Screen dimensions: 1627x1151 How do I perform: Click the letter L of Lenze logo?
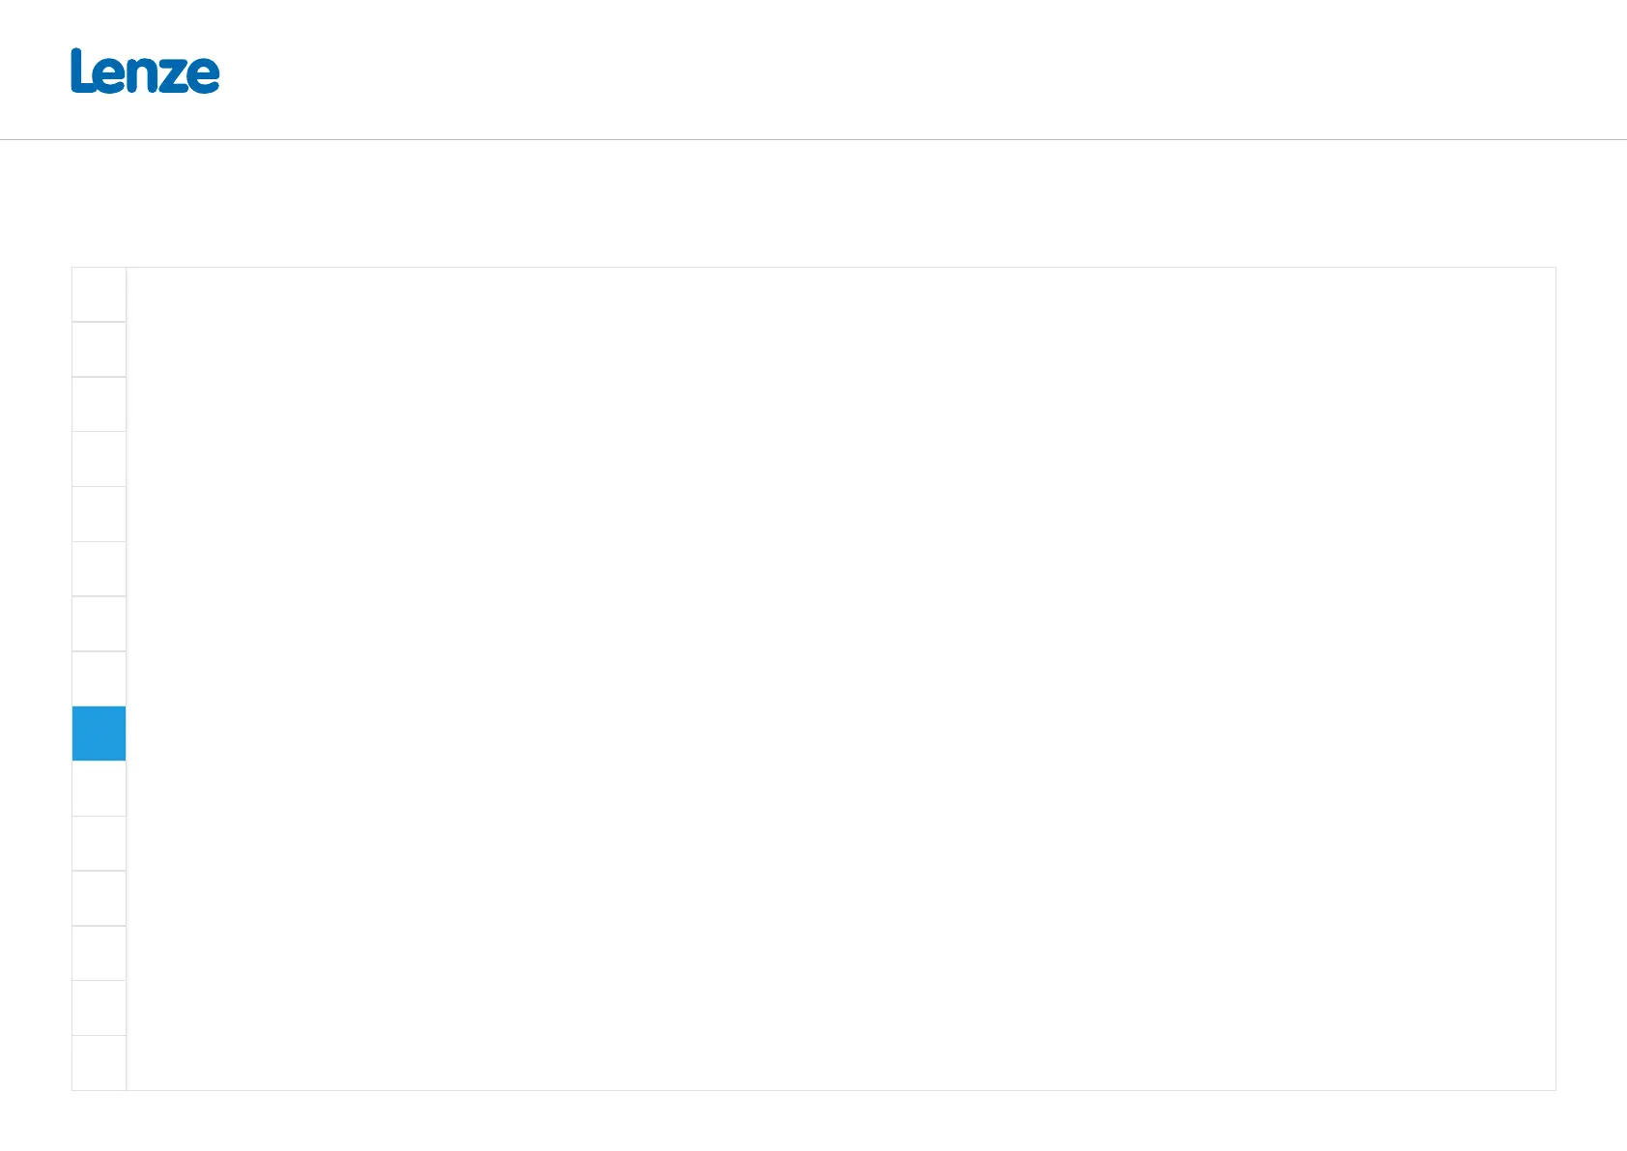pyautogui.click(x=81, y=71)
